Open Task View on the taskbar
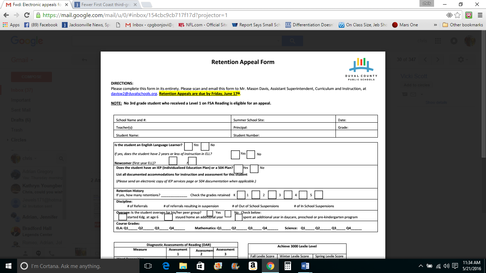The height and width of the screenshot is (273, 486). (148, 266)
